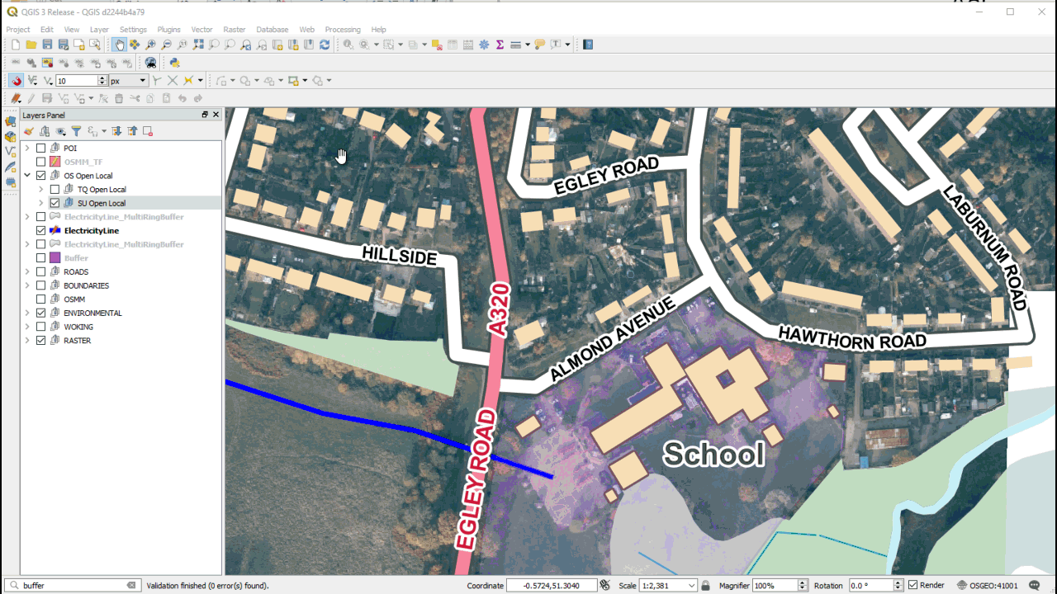Check the TQ Open Local checkbox
Image resolution: width=1057 pixels, height=594 pixels.
pos(55,189)
